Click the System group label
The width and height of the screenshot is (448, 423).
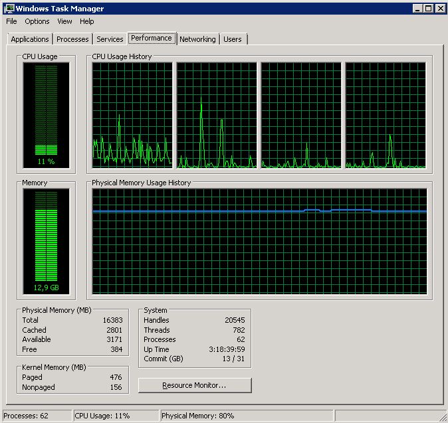point(156,310)
